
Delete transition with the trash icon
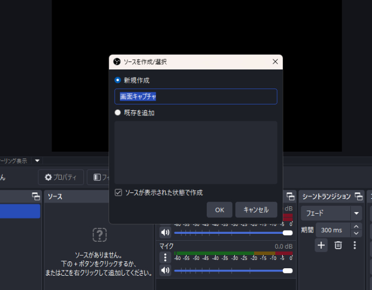tap(338, 245)
